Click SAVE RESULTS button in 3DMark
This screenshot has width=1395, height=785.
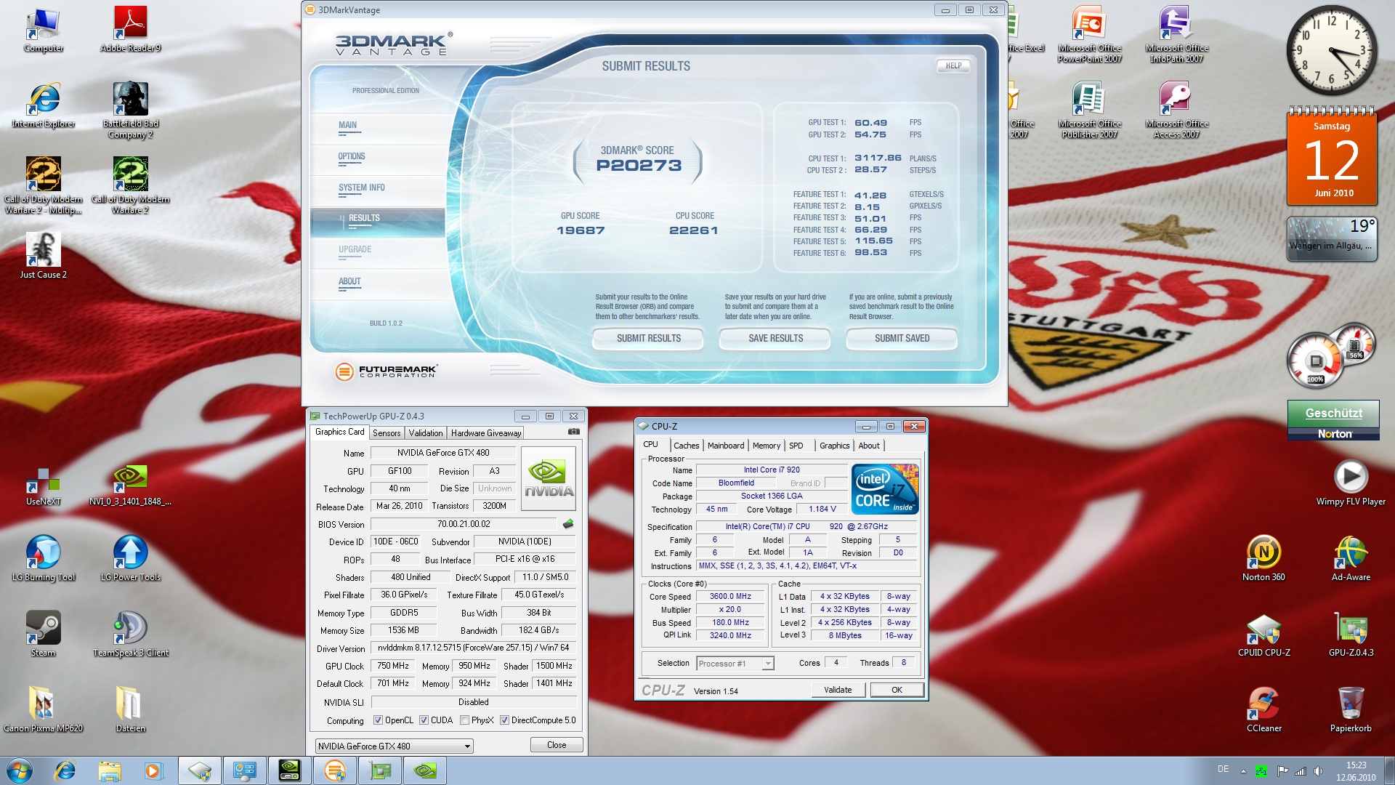pos(775,339)
